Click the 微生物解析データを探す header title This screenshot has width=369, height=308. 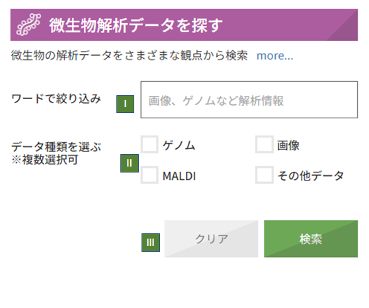coord(136,25)
